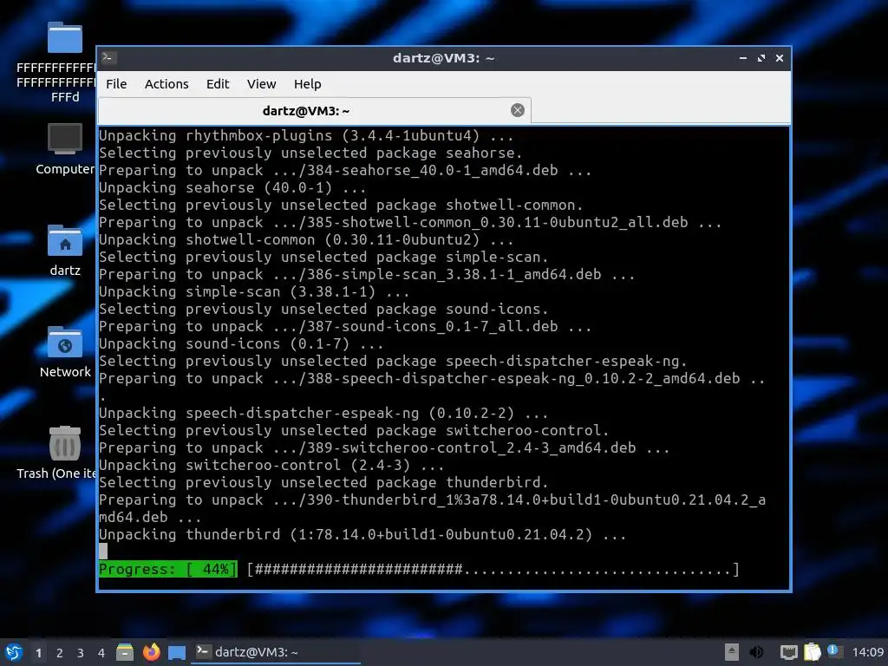This screenshot has height=666, width=888.
Task: Switch to workspace 3 in the pager
Action: coord(81,653)
